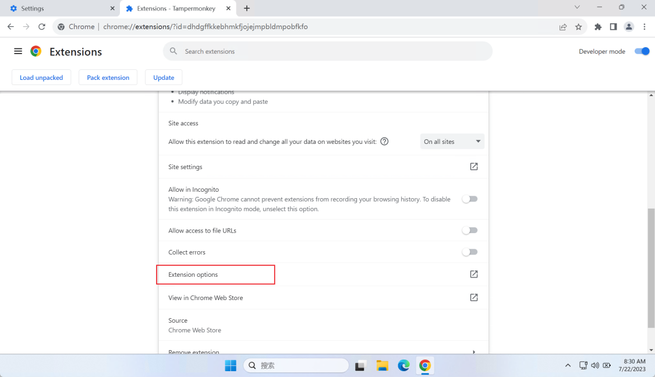The image size is (655, 377).
Task: Click the Chrome Web Store source text
Action: [x=194, y=330]
